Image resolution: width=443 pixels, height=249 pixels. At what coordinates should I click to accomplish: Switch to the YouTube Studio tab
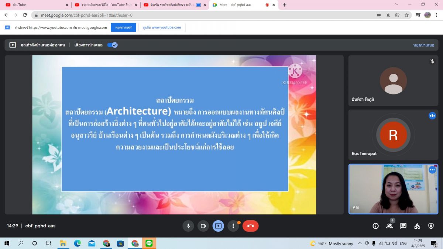(105, 5)
